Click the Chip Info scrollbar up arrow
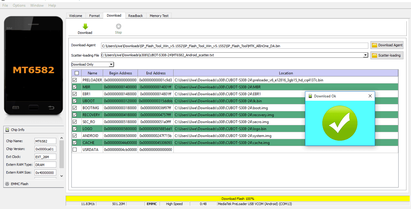 pos(62,138)
